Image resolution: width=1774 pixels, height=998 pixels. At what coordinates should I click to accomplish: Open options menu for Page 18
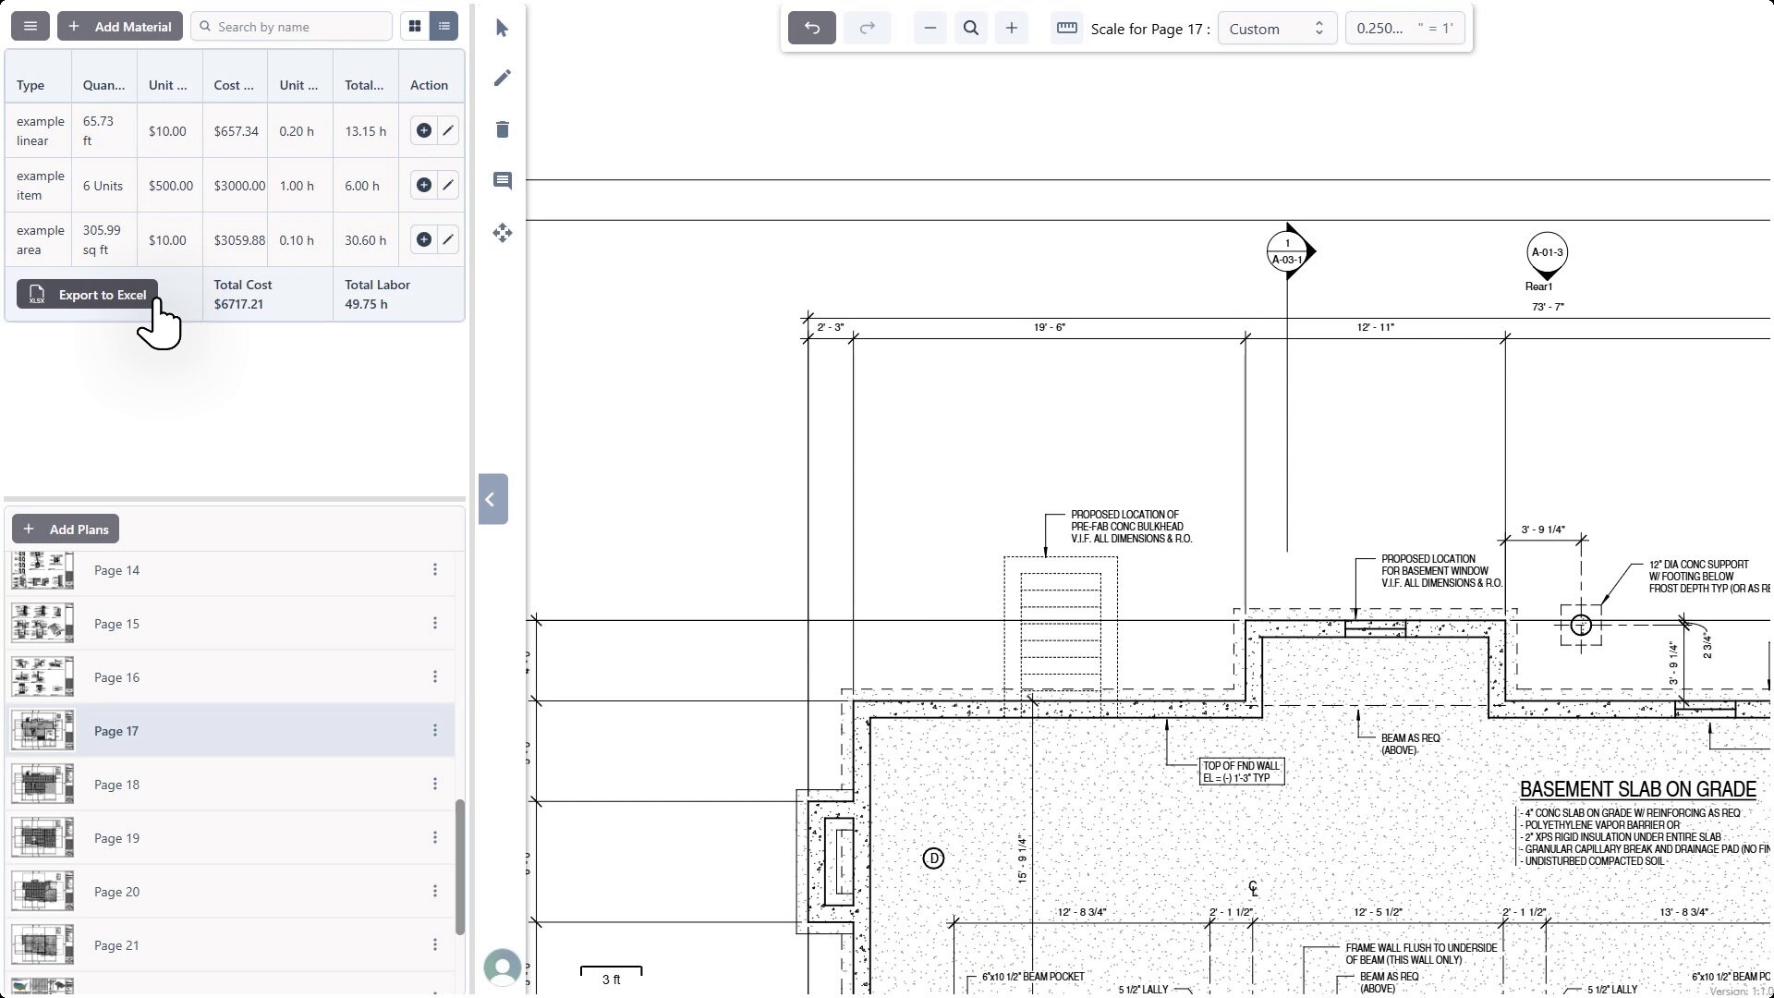(x=435, y=784)
